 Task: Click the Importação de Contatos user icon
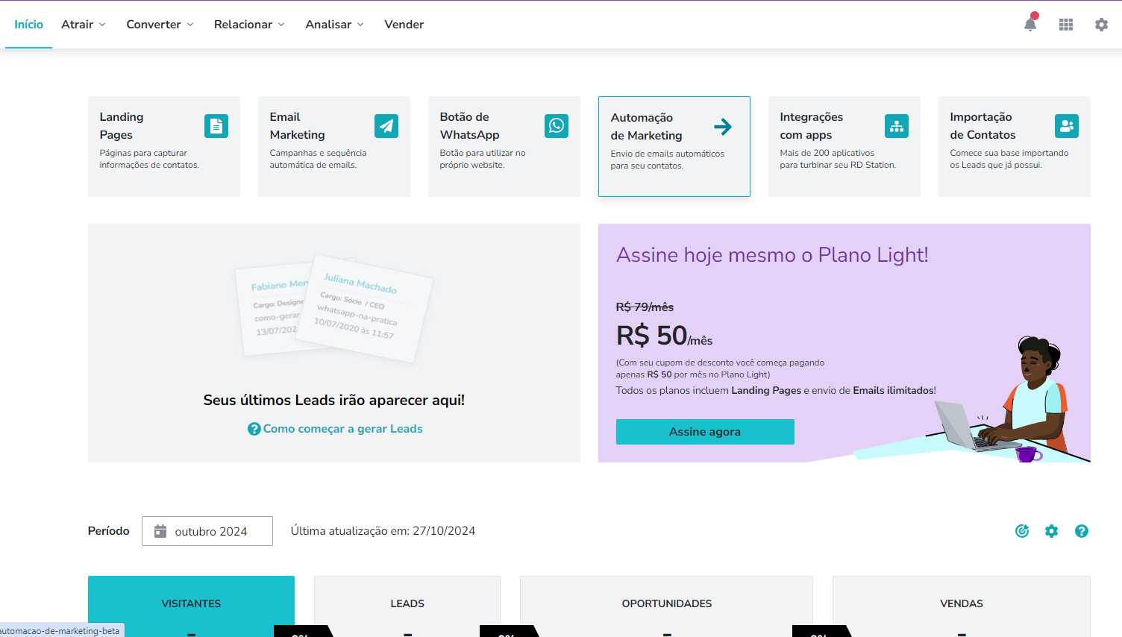point(1067,126)
